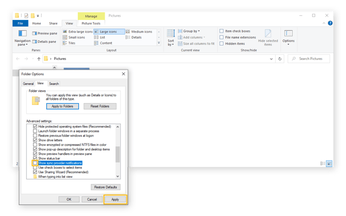Image resolution: width=346 pixels, height=216 pixels.
Task: Collapse the ribbon with the chevron
Action: [x=324, y=23]
